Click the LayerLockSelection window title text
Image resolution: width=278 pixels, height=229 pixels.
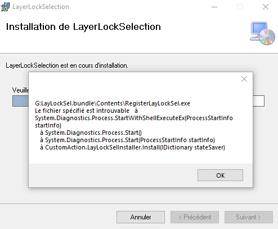(x=41, y=7)
